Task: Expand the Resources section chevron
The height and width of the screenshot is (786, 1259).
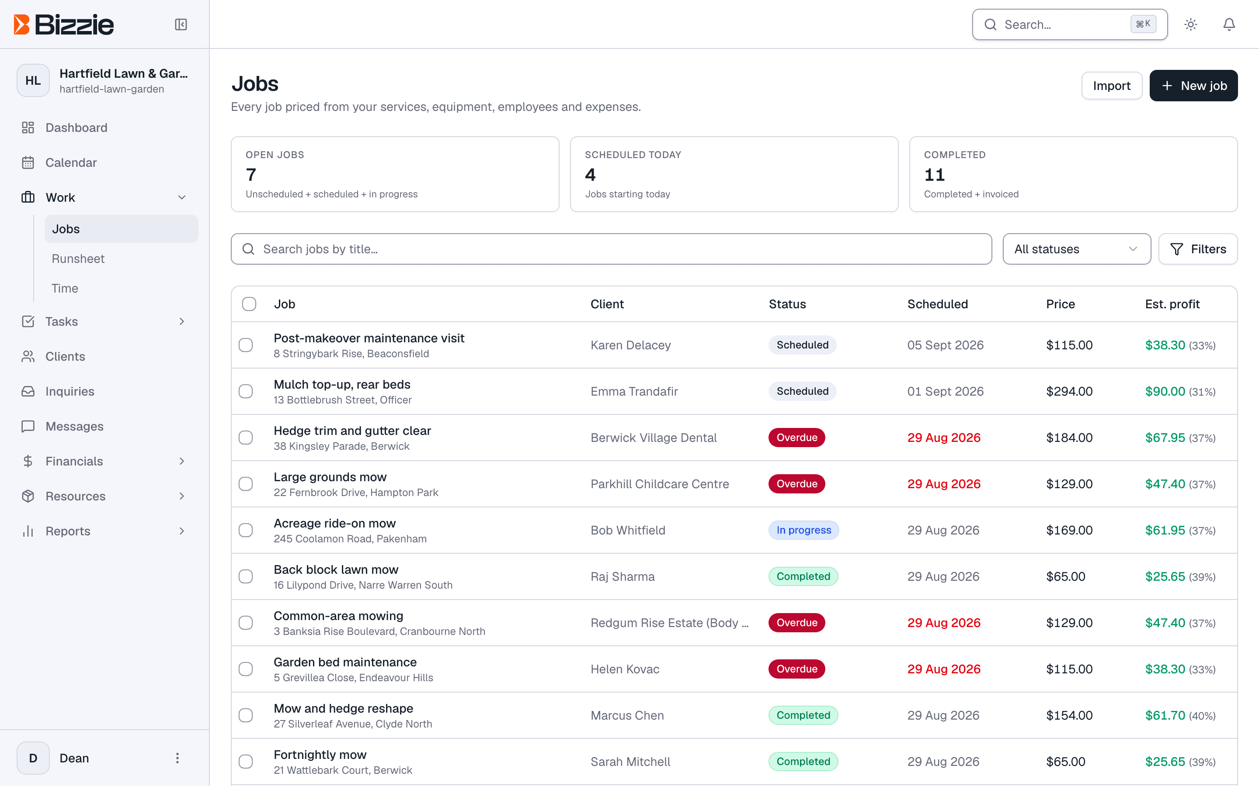Action: [181, 496]
